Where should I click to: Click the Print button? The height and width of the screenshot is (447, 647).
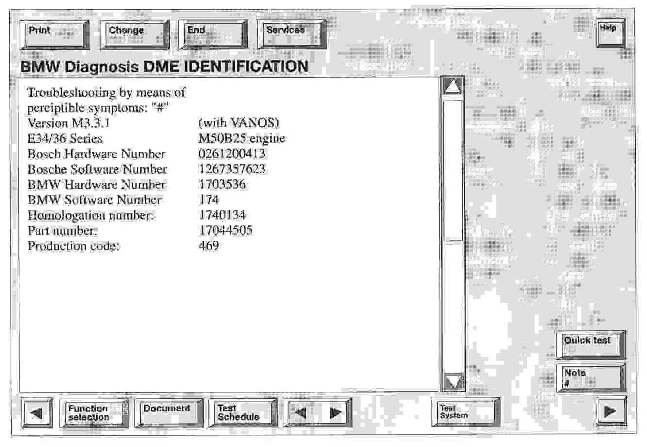[55, 34]
